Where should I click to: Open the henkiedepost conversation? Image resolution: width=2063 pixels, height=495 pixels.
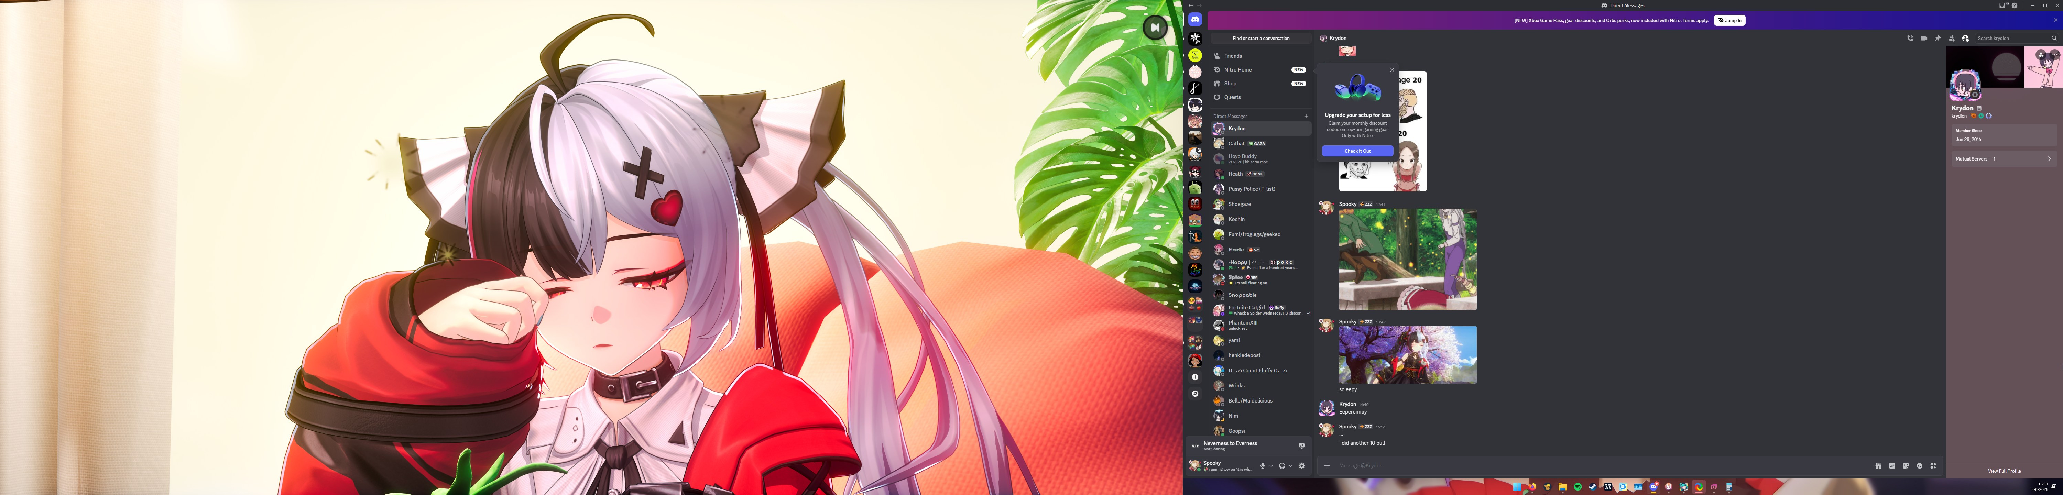click(x=1260, y=356)
